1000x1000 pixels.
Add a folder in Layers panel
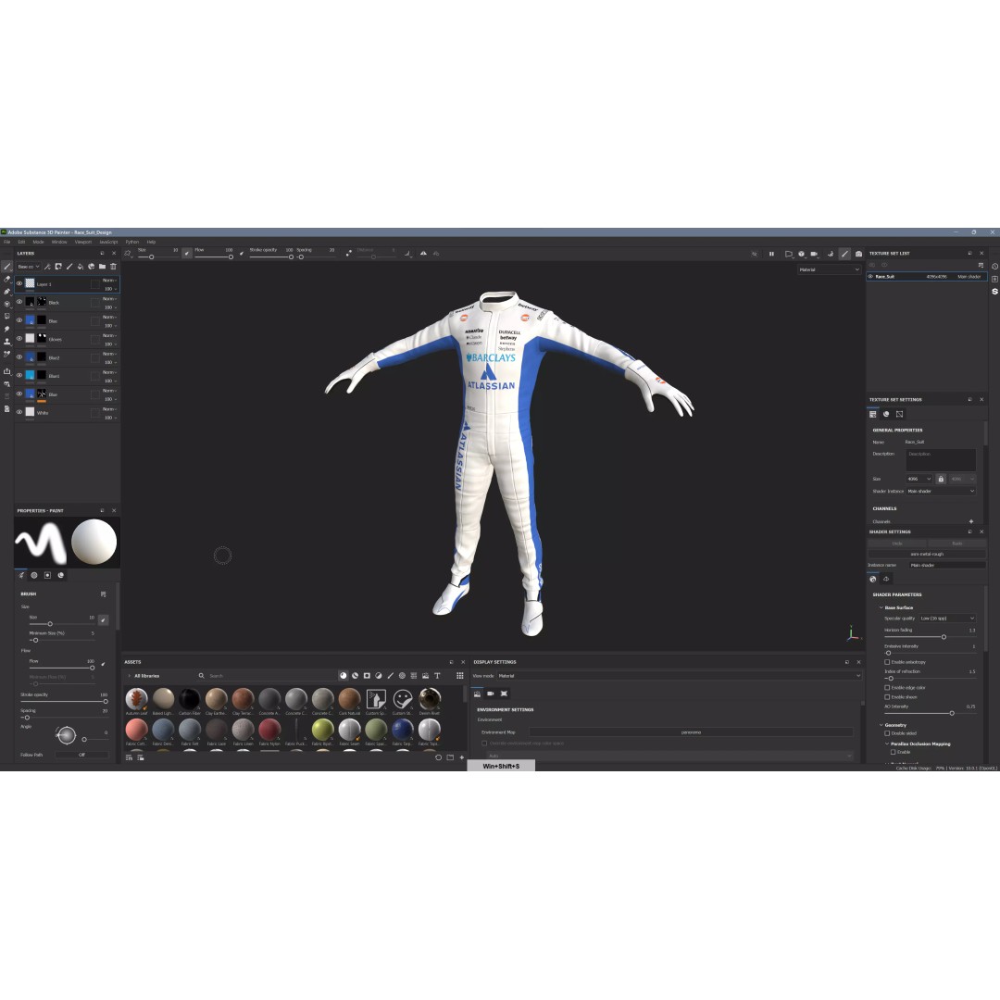pos(102,267)
